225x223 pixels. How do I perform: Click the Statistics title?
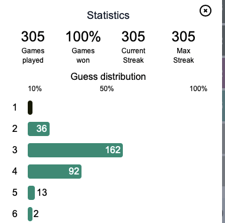pyautogui.click(x=108, y=15)
